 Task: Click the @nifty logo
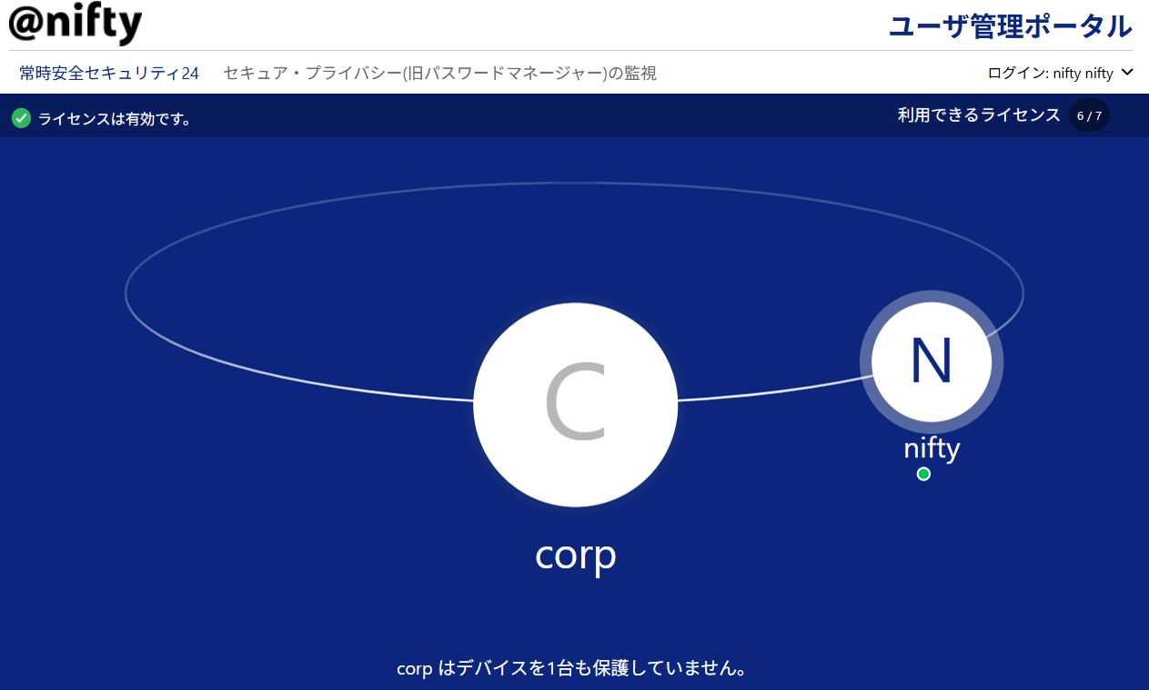tap(76, 24)
